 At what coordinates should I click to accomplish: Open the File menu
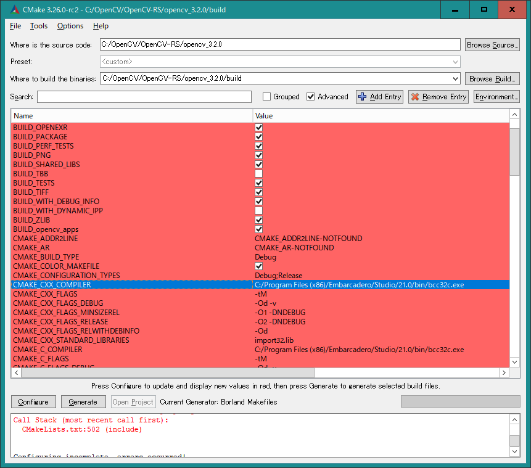(x=15, y=26)
